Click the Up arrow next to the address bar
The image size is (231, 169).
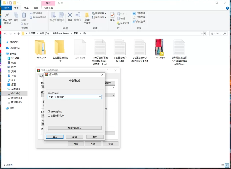[x=18, y=34]
